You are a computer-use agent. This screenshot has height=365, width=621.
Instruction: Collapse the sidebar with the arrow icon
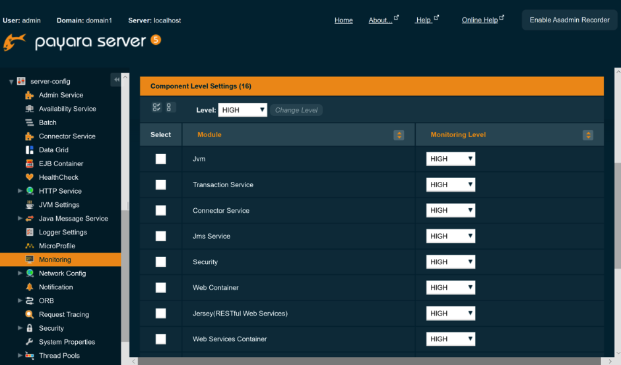tap(116, 80)
